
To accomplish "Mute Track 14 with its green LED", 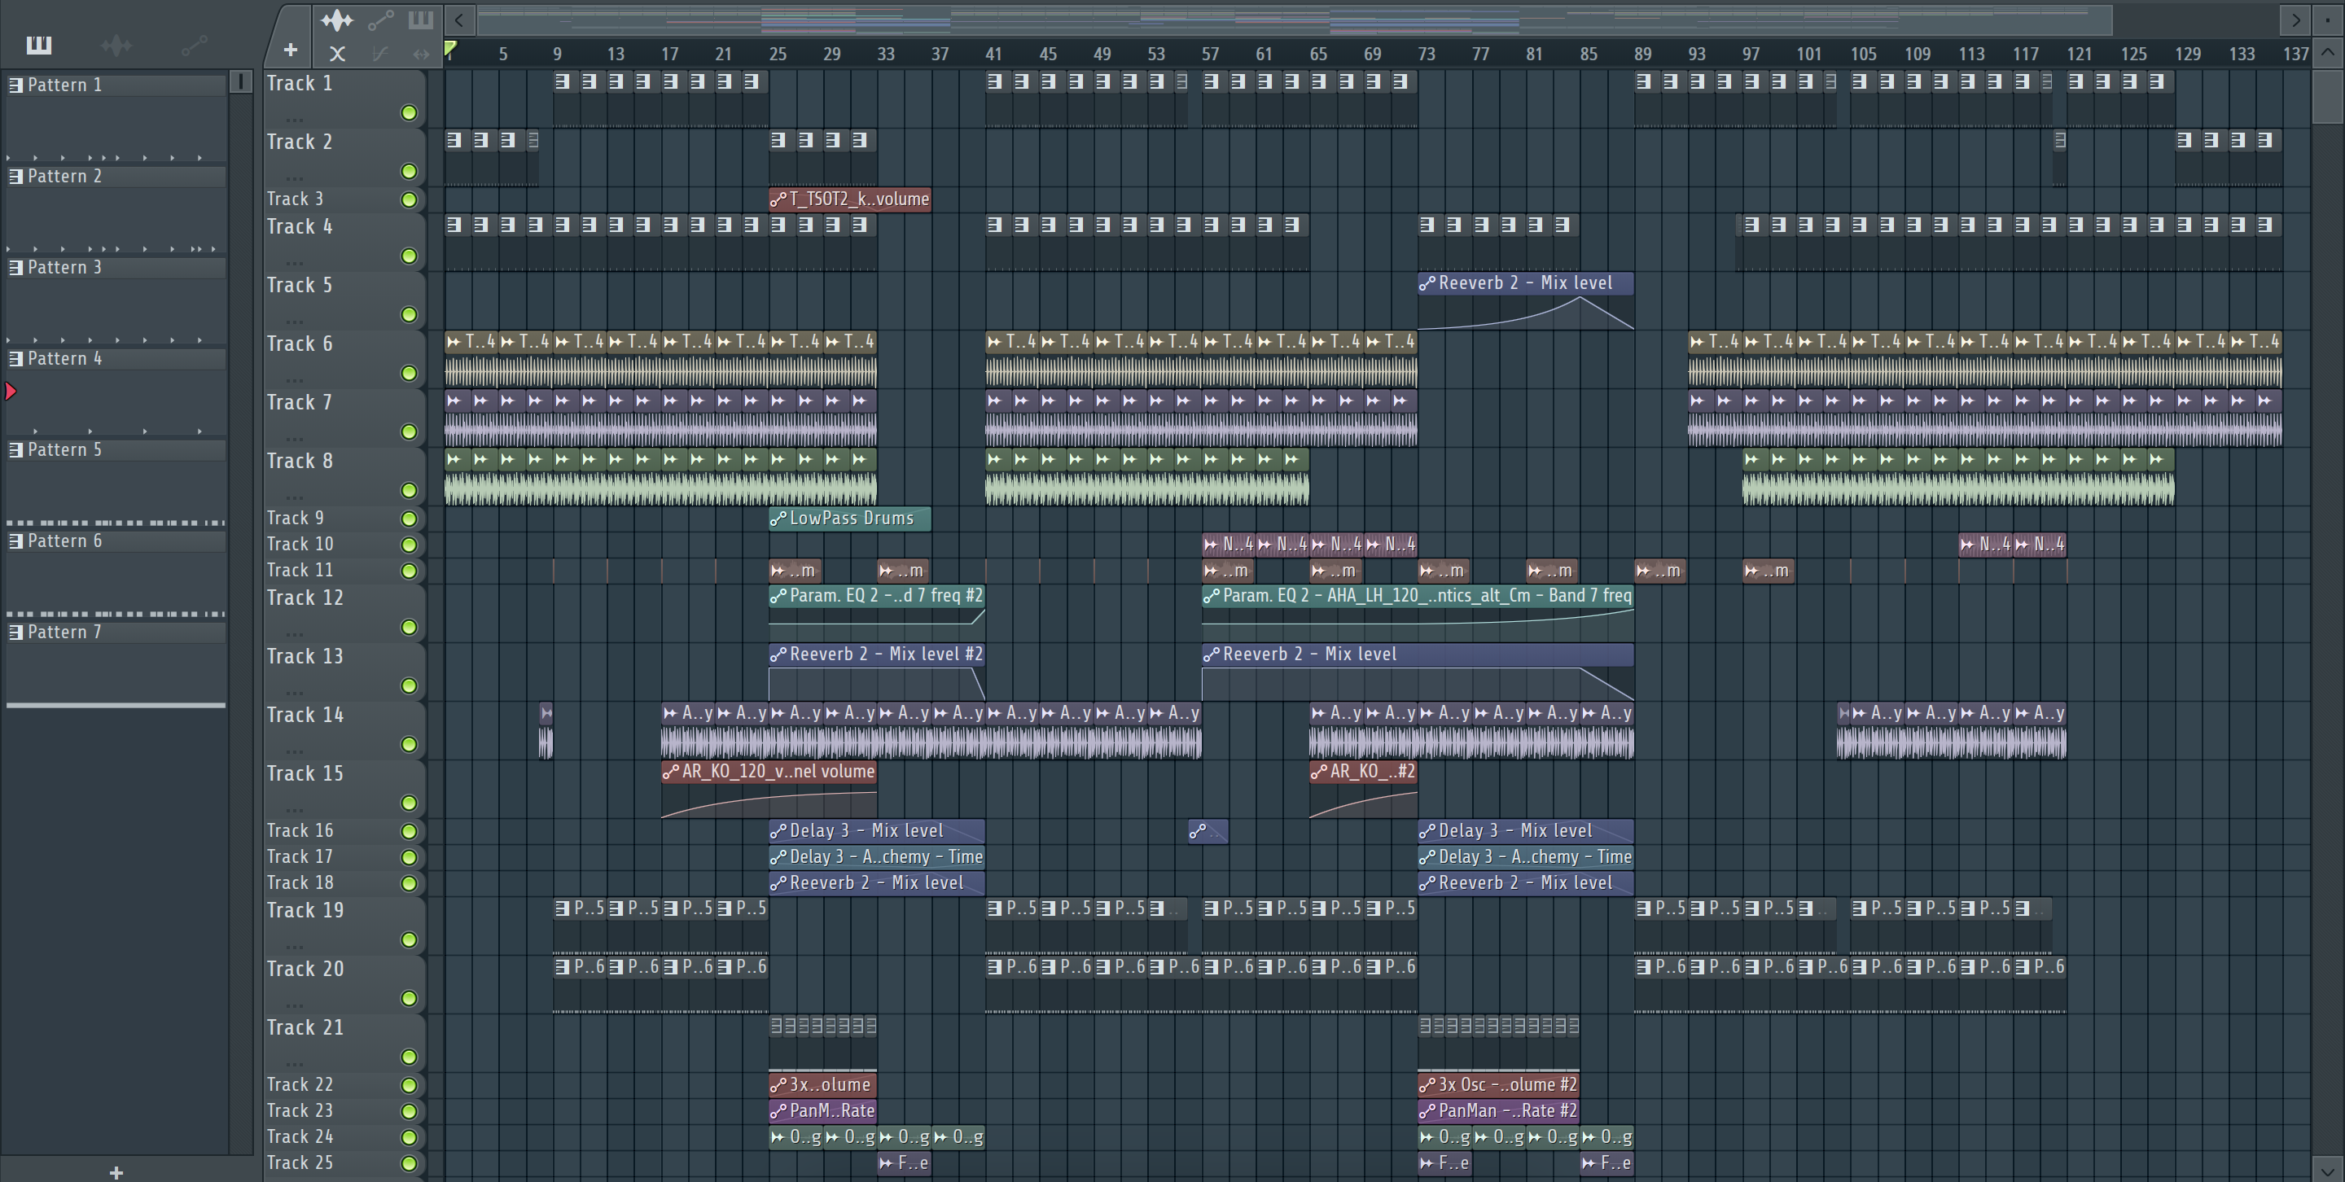I will coord(409,744).
